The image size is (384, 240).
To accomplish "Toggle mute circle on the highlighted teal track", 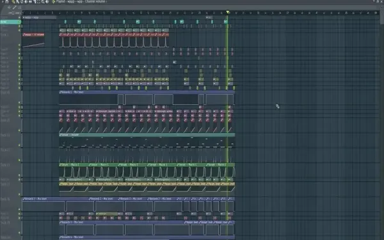I will [19, 22].
